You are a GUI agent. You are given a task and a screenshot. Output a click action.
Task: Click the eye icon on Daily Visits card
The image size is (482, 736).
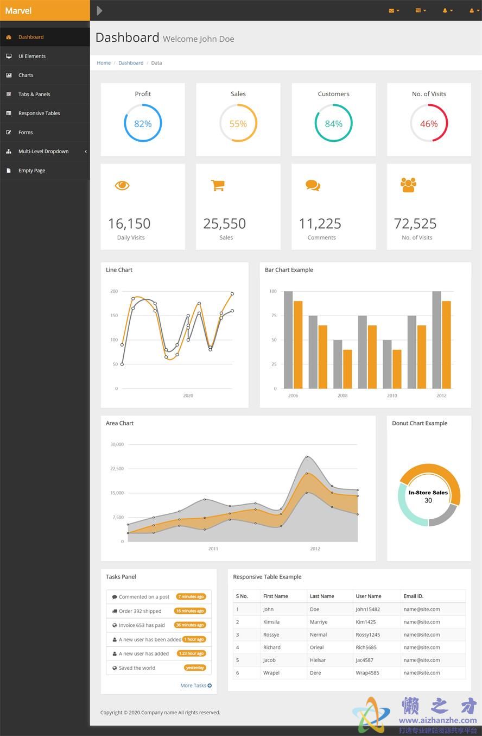(122, 185)
